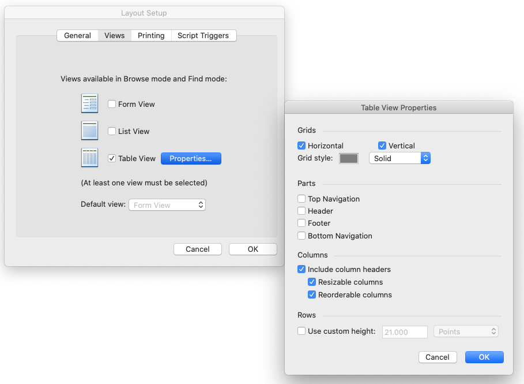Image resolution: width=524 pixels, height=384 pixels.
Task: Enable Use custom height checkbox
Action: coord(301,331)
